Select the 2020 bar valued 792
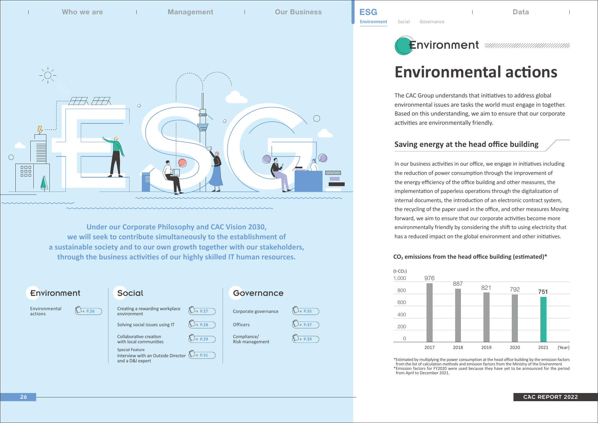The height and width of the screenshot is (423, 598). pyautogui.click(x=515, y=318)
